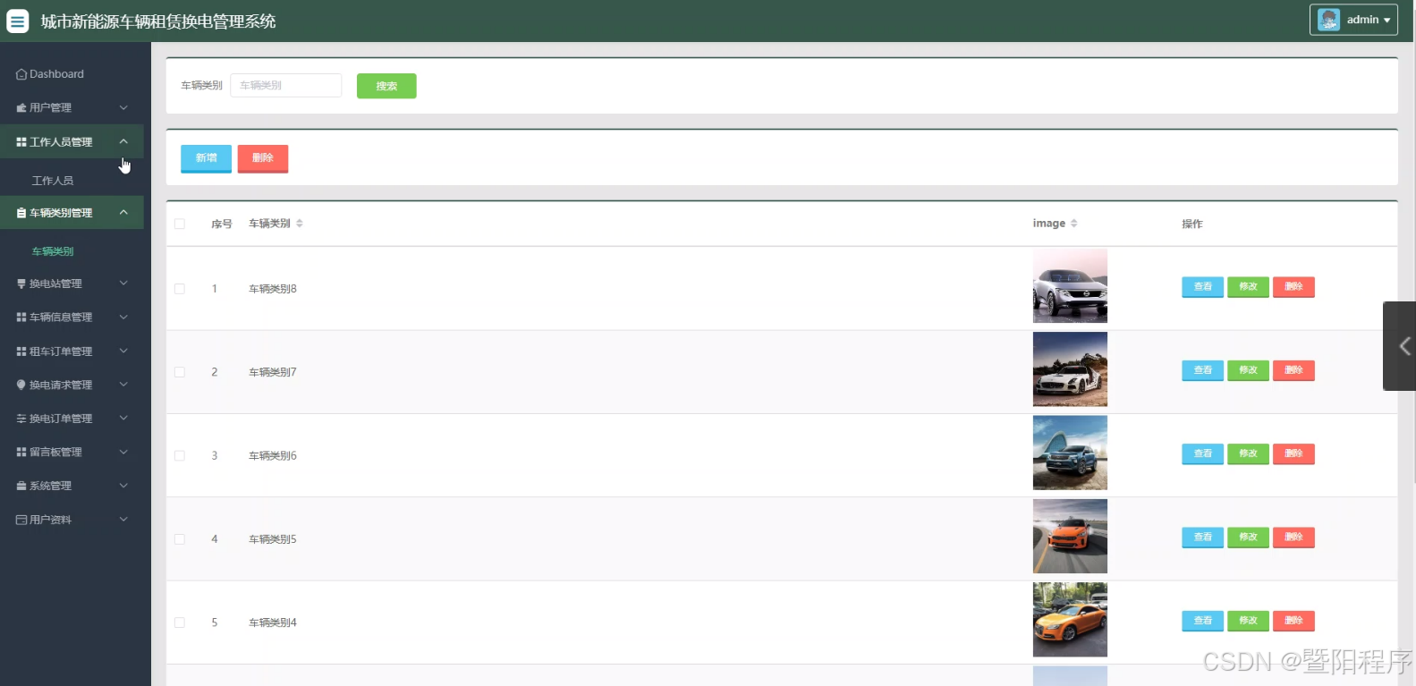Click the 工作人员管理 grid icon
1416x686 pixels.
21,142
